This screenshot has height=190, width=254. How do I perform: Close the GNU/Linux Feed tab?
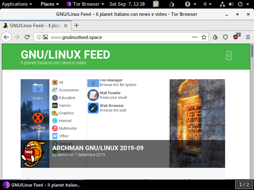click(66, 26)
